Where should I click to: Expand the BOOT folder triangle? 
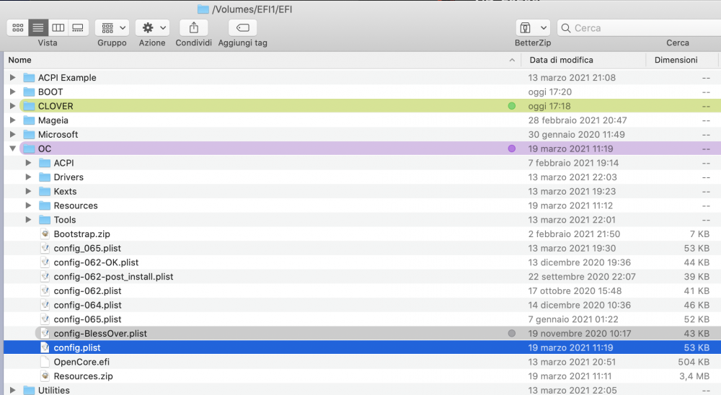point(13,92)
